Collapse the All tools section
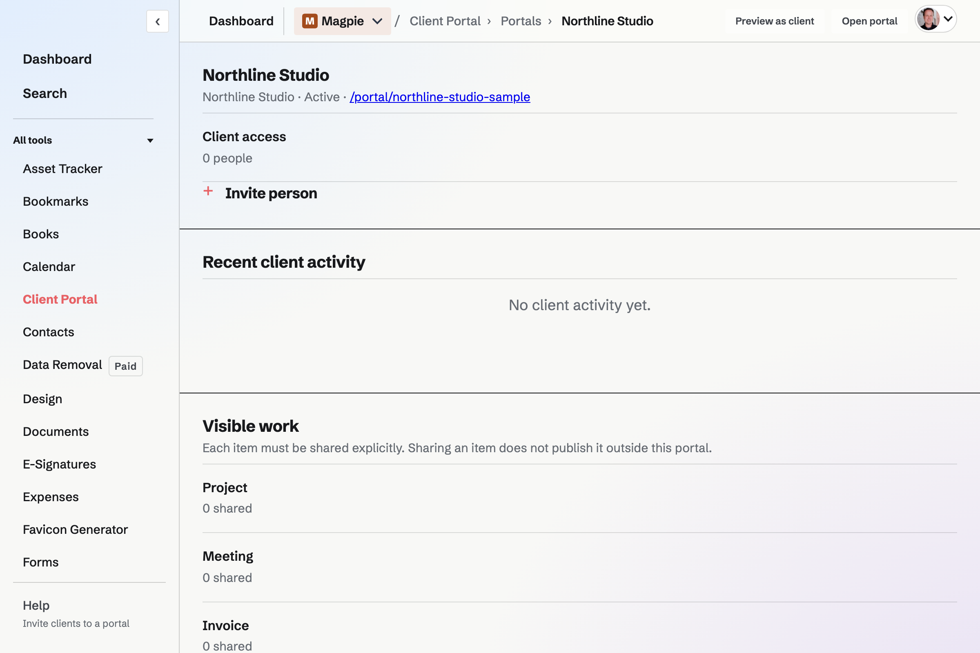The image size is (980, 653). (x=83, y=140)
